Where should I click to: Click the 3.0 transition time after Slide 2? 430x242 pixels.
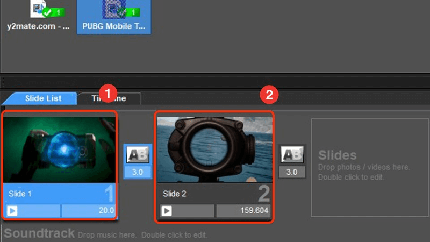click(292, 173)
